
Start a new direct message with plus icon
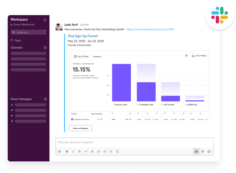pyautogui.click(x=45, y=99)
